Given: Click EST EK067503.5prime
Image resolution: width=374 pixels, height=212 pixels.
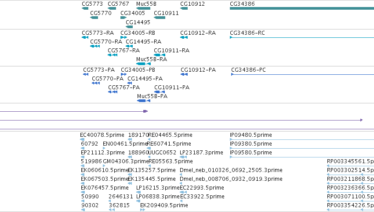Looking at the screenshot, I should pyautogui.click(x=105, y=179).
